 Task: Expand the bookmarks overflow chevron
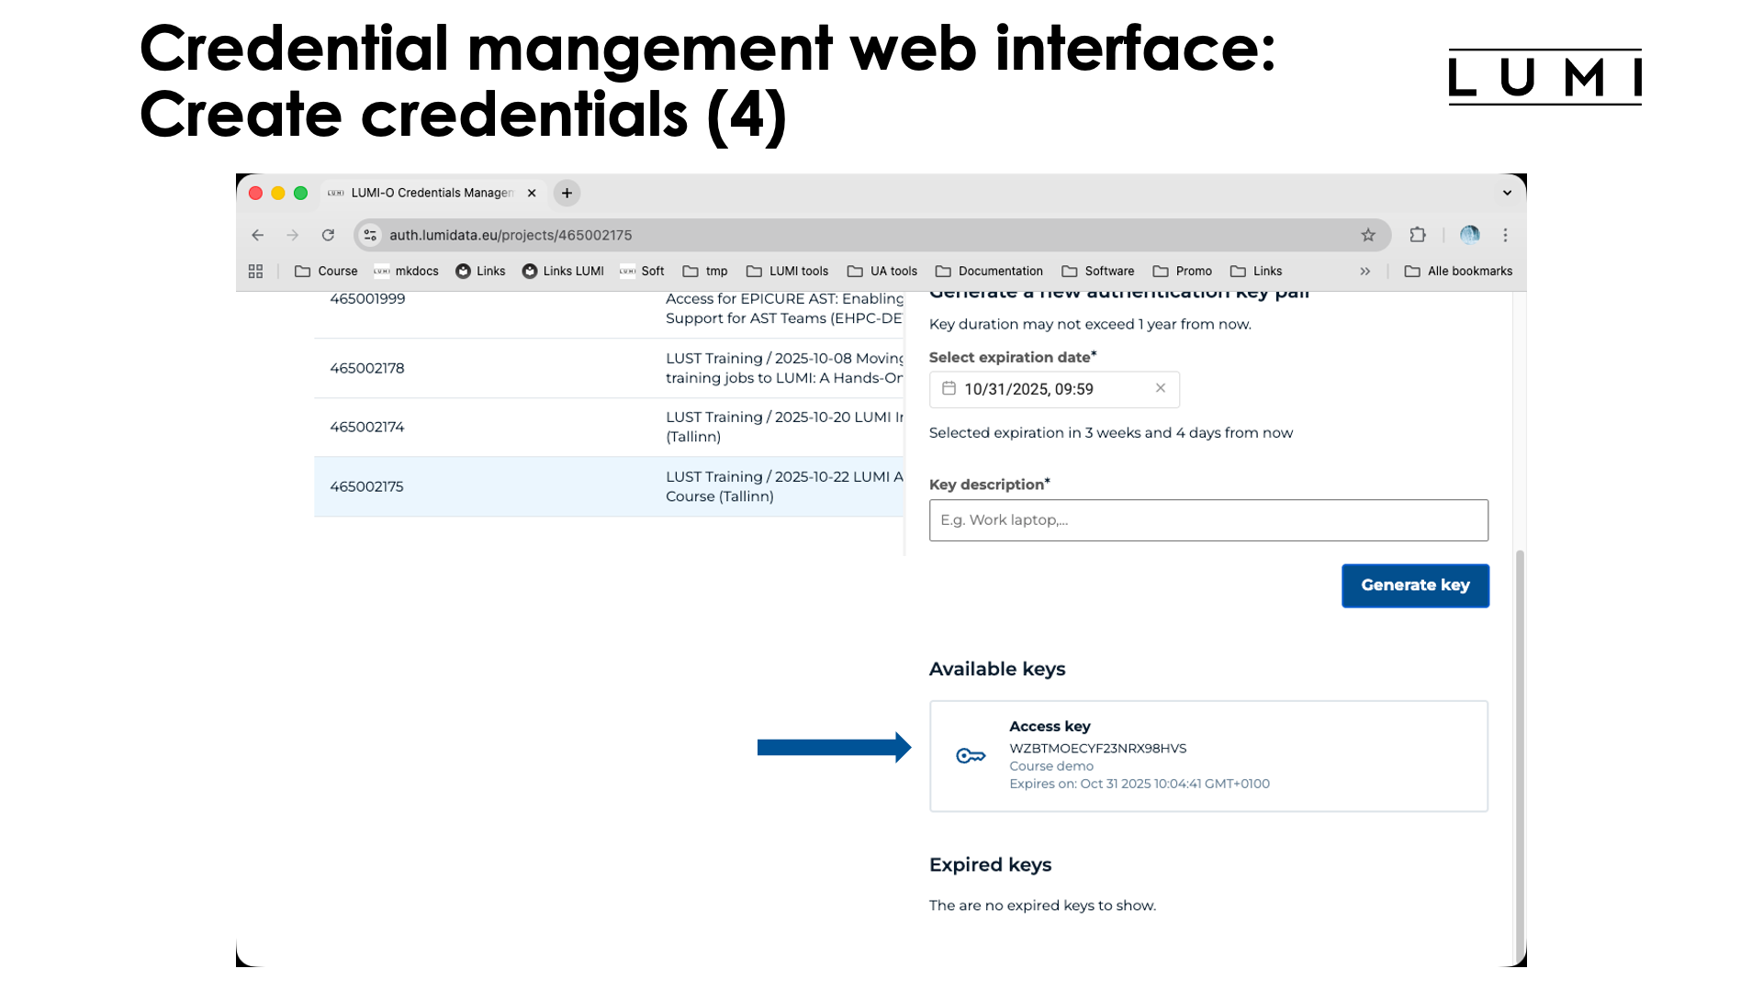1365,271
